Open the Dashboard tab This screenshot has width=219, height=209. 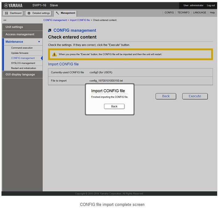[13, 13]
